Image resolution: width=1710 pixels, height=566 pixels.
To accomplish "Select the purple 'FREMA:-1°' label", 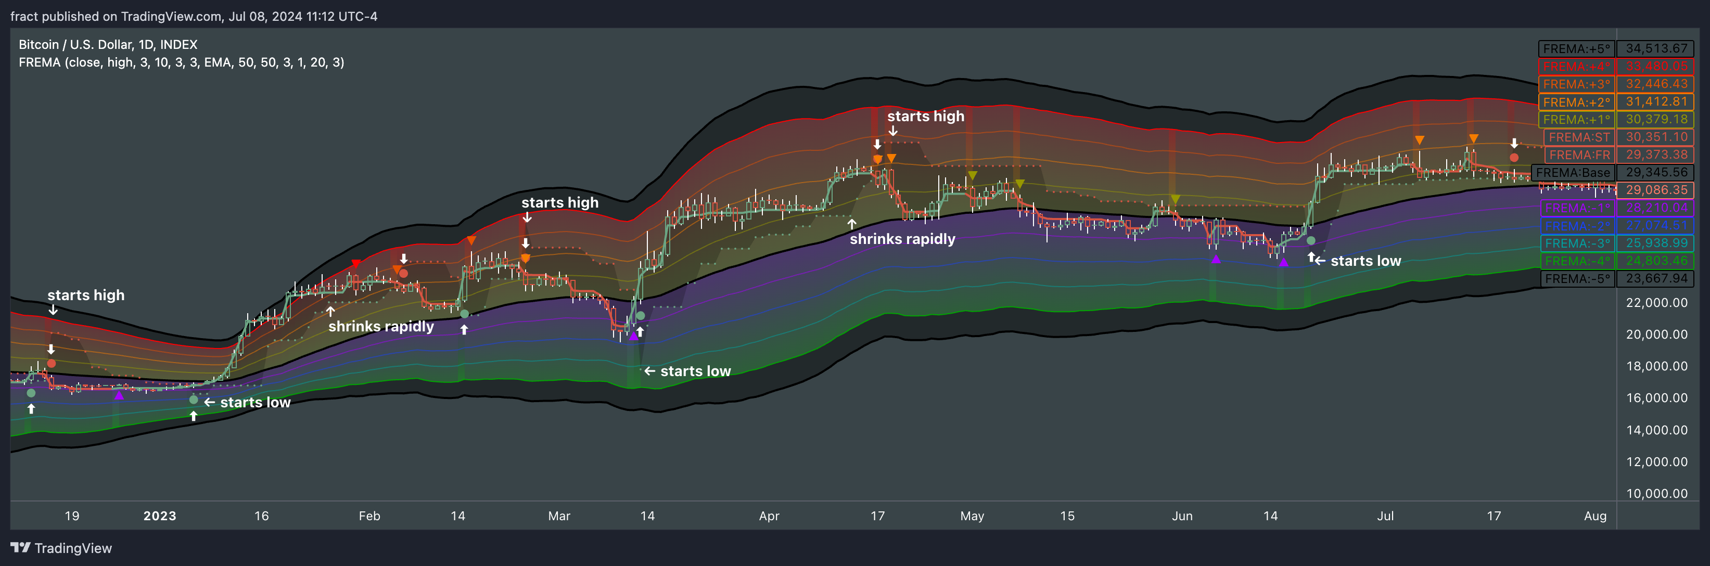I will click(1577, 209).
